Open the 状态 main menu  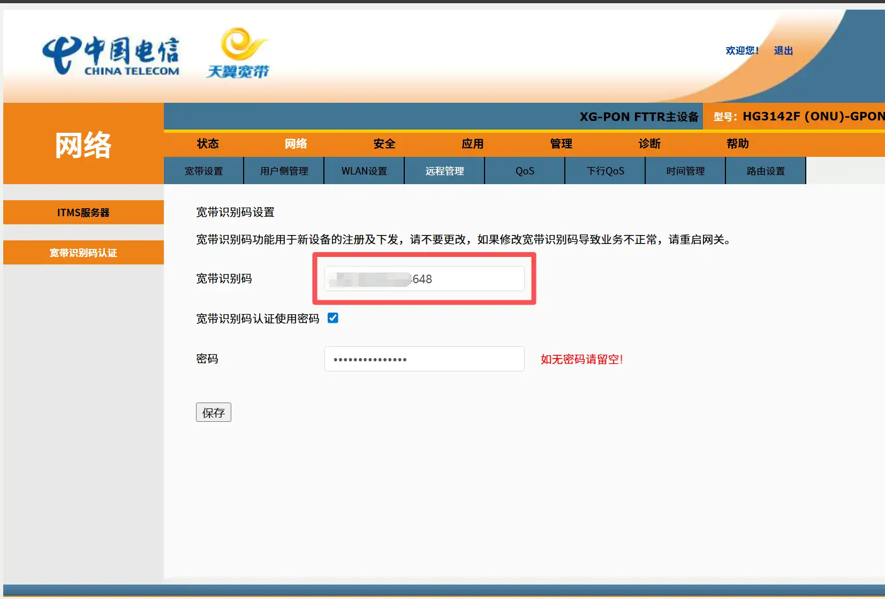pos(208,143)
